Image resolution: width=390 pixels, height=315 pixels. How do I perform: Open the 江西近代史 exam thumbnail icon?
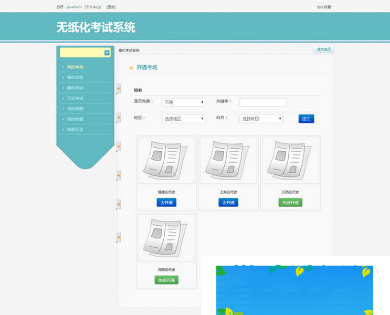click(290, 161)
